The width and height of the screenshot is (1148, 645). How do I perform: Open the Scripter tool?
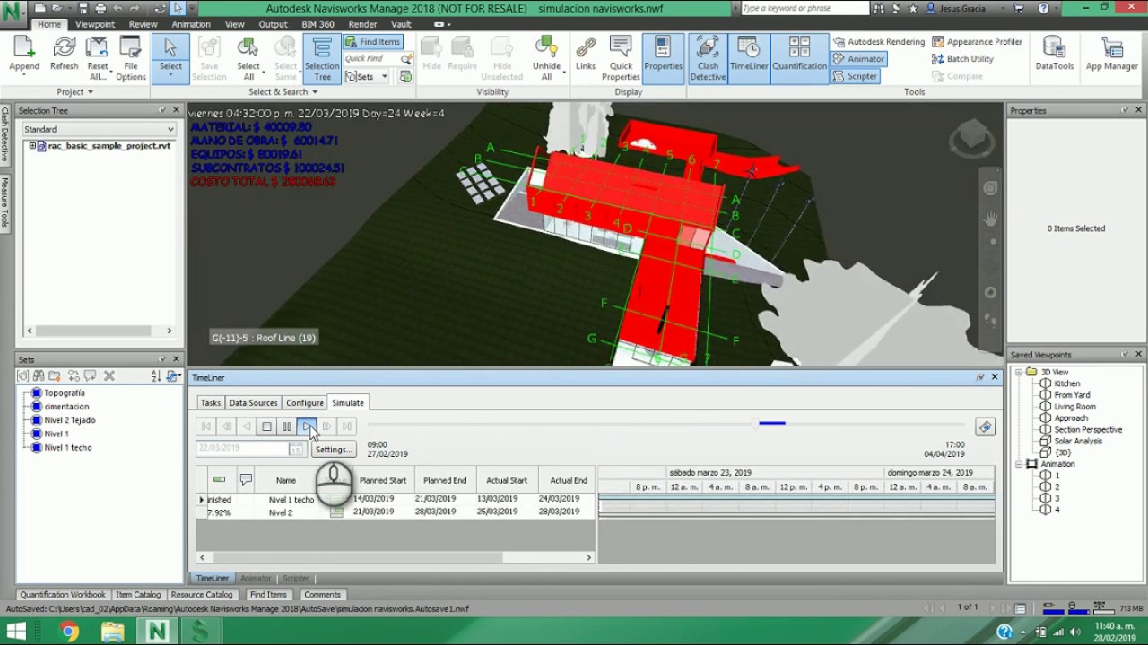pos(855,76)
